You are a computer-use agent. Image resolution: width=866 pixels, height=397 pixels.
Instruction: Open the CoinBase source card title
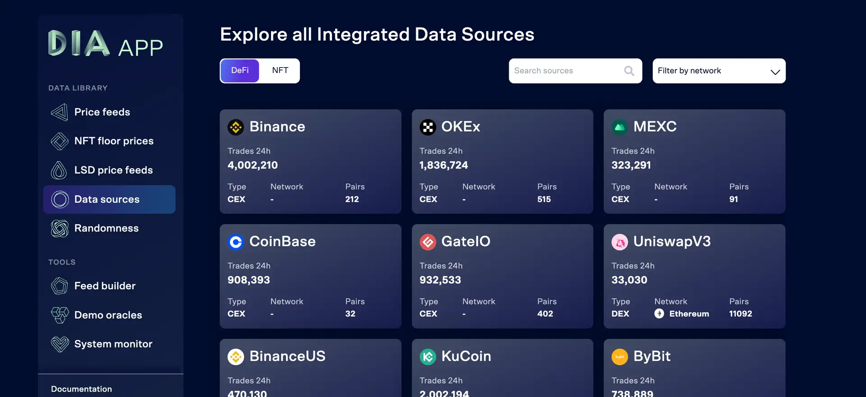[x=282, y=242]
